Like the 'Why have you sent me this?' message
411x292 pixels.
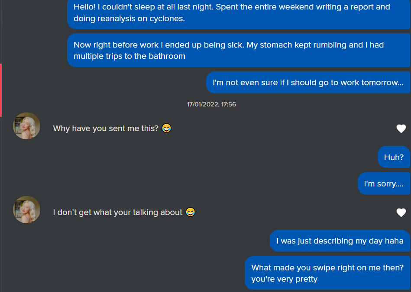pos(401,128)
